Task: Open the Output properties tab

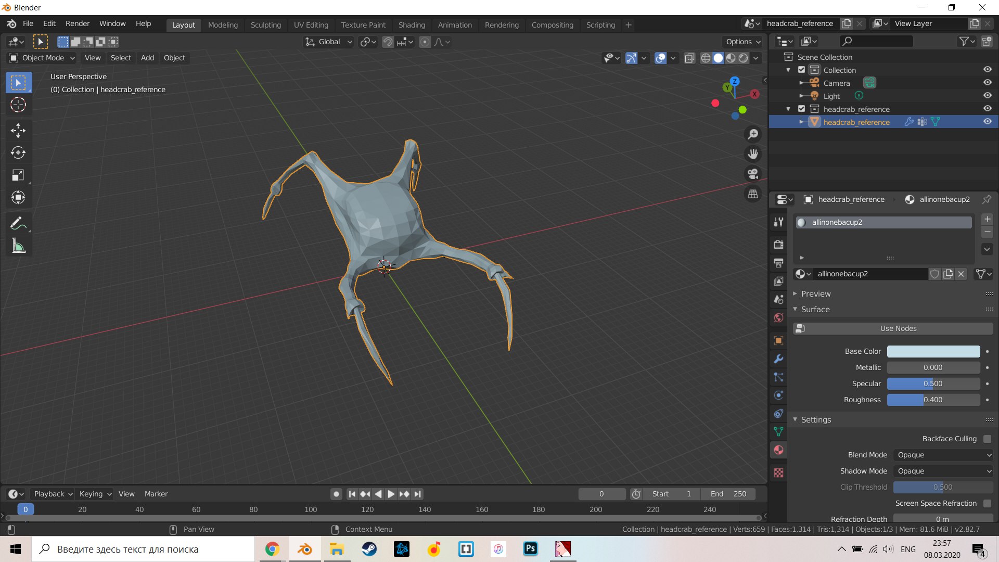Action: coord(778,263)
